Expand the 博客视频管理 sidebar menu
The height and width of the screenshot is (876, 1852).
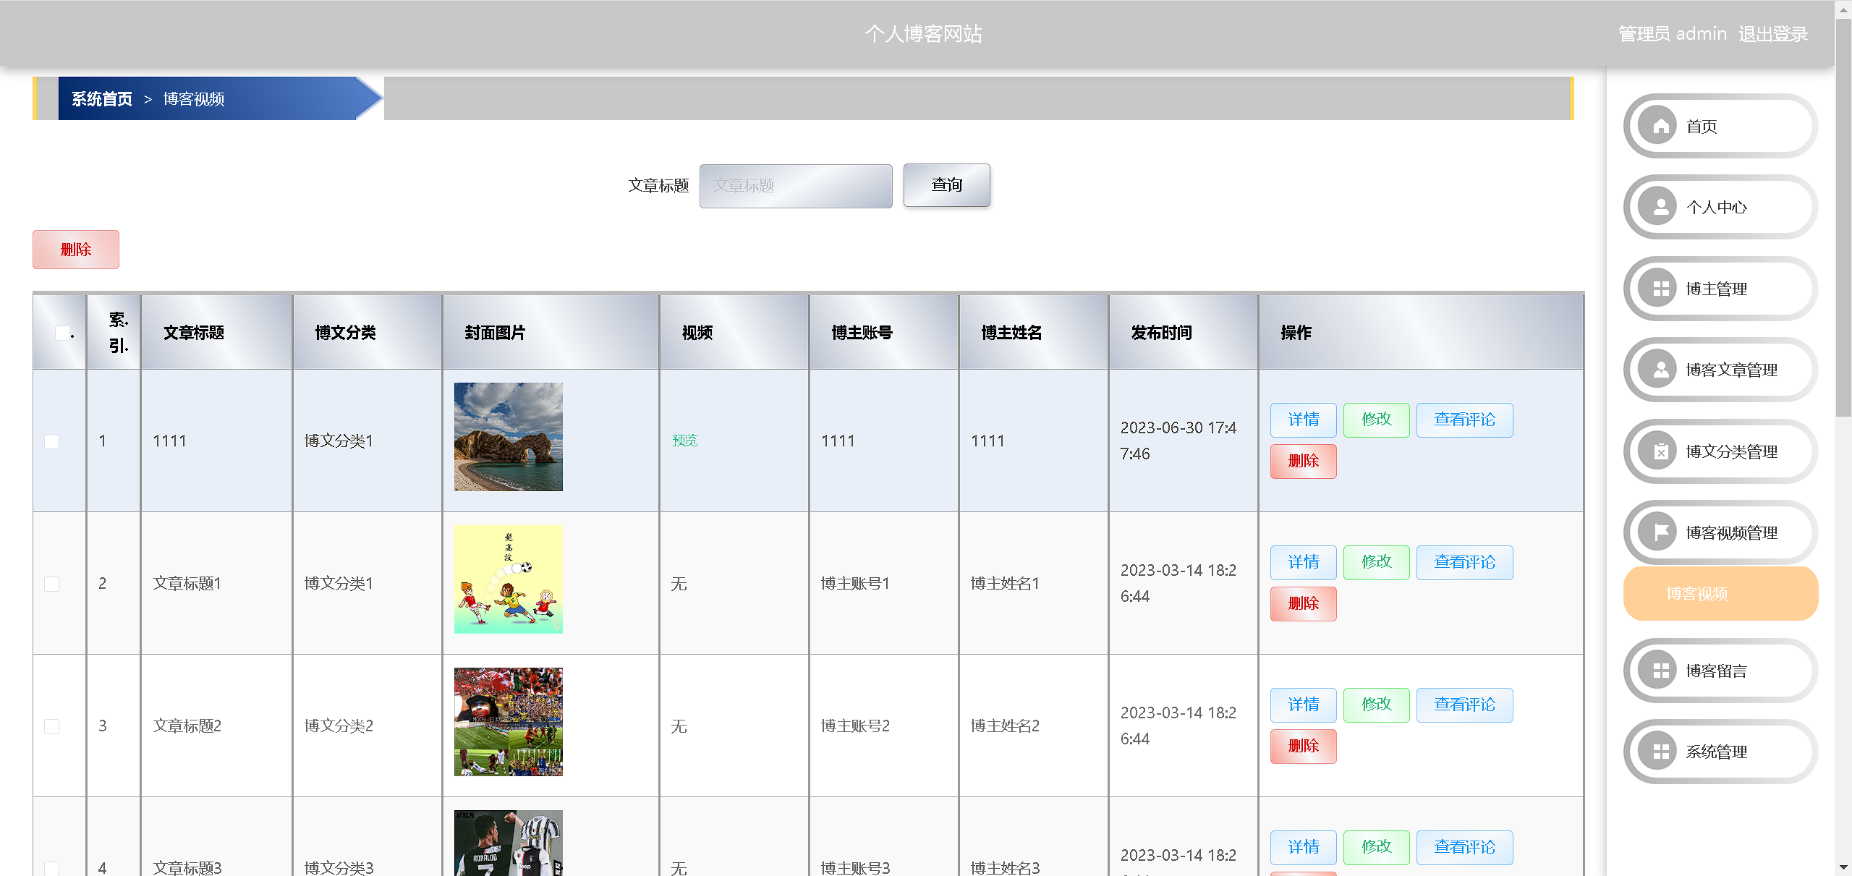[x=1730, y=533]
